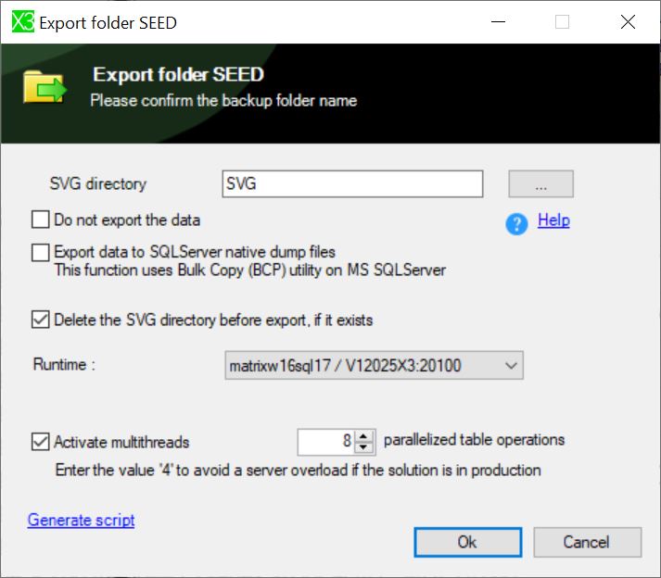The height and width of the screenshot is (578, 661).
Task: Check the Do not export the data box
Action: pyautogui.click(x=41, y=220)
